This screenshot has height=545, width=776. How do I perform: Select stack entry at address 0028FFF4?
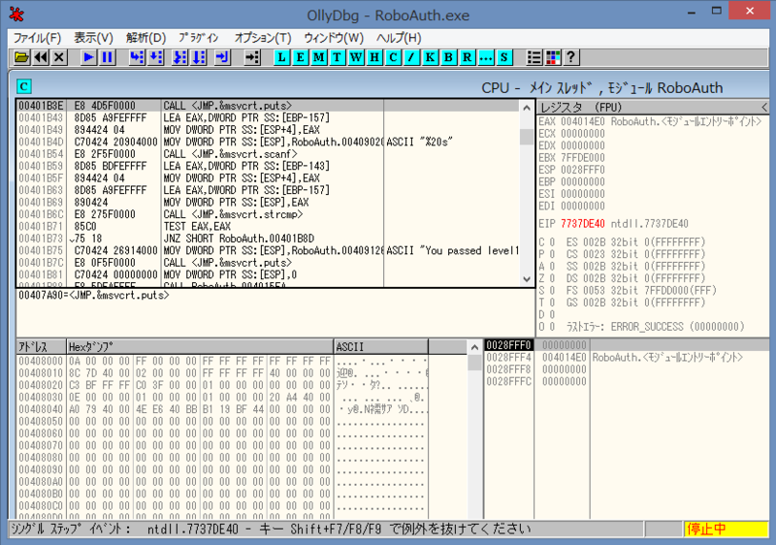click(626, 358)
